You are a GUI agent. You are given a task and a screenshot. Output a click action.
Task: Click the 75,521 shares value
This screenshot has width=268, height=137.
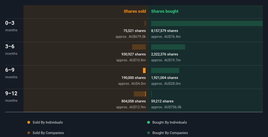point(134,31)
